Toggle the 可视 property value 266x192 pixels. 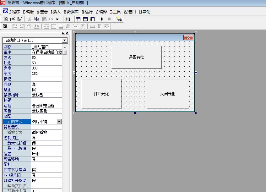tap(46, 84)
